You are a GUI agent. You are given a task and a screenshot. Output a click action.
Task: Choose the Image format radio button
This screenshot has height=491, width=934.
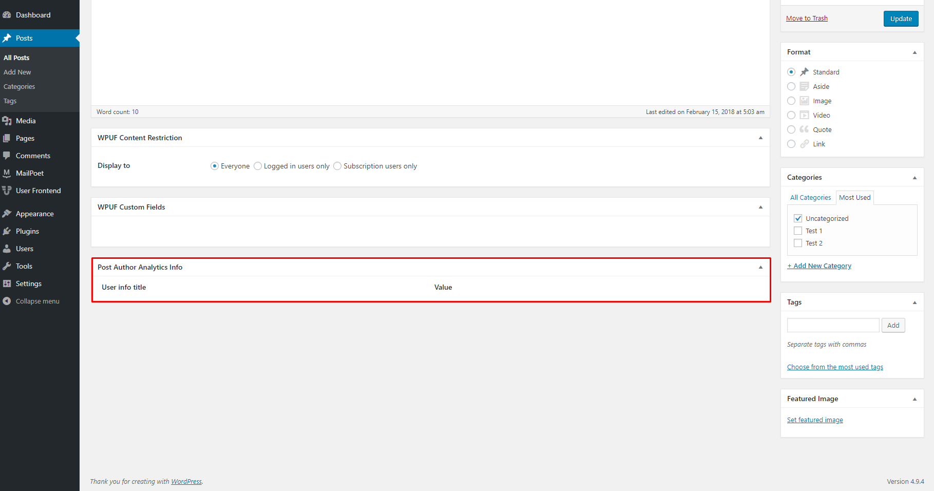(791, 101)
